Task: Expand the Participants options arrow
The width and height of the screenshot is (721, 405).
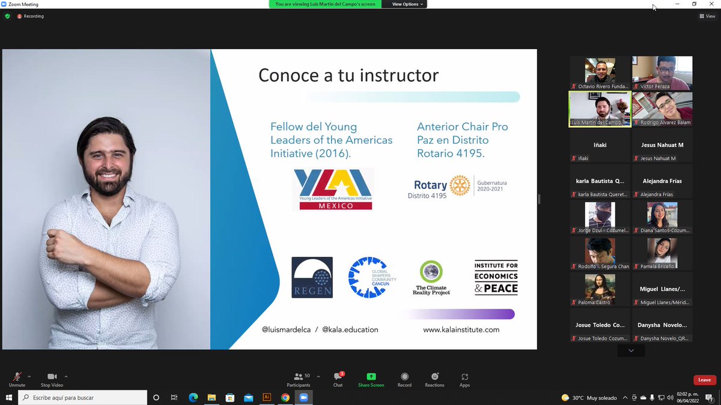Action: (318, 377)
